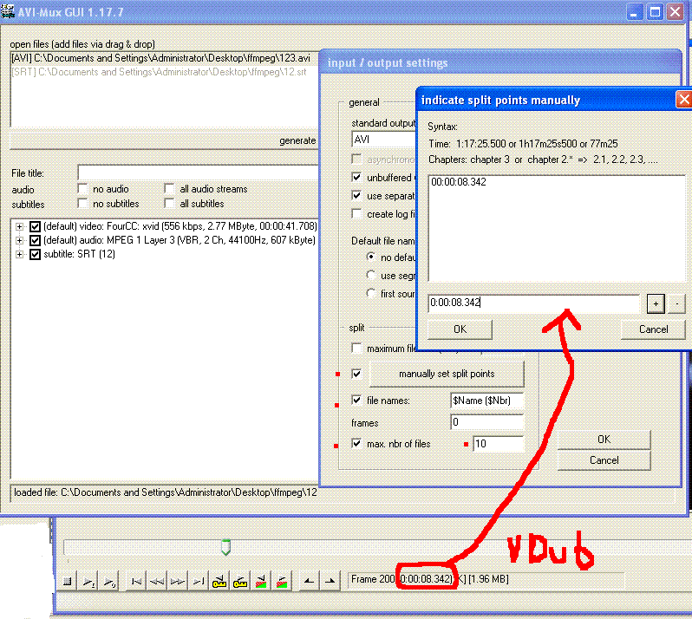692x619 pixels.
Task: Toggle the no audio checkbox
Action: click(82, 189)
